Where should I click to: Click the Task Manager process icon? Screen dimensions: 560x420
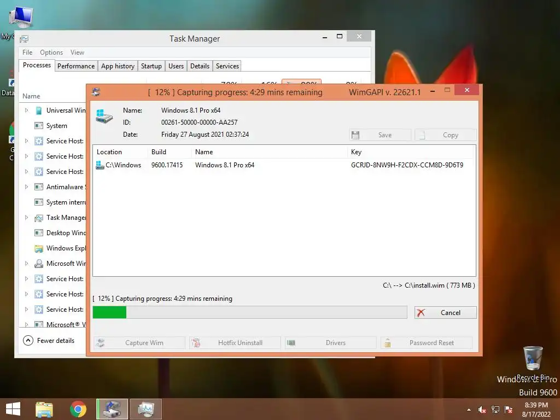pos(39,218)
